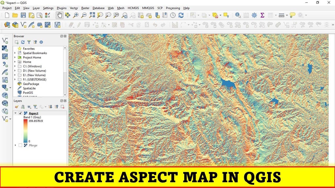Screen dimensions: 335x188
Task: Refresh the Browser panel
Action: pos(23,42)
